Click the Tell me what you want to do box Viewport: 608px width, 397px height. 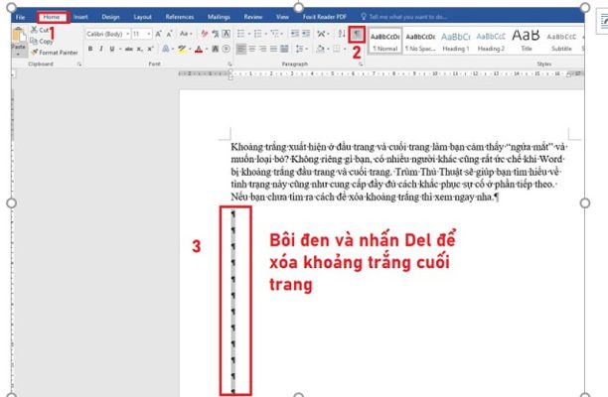pyautogui.click(x=408, y=17)
